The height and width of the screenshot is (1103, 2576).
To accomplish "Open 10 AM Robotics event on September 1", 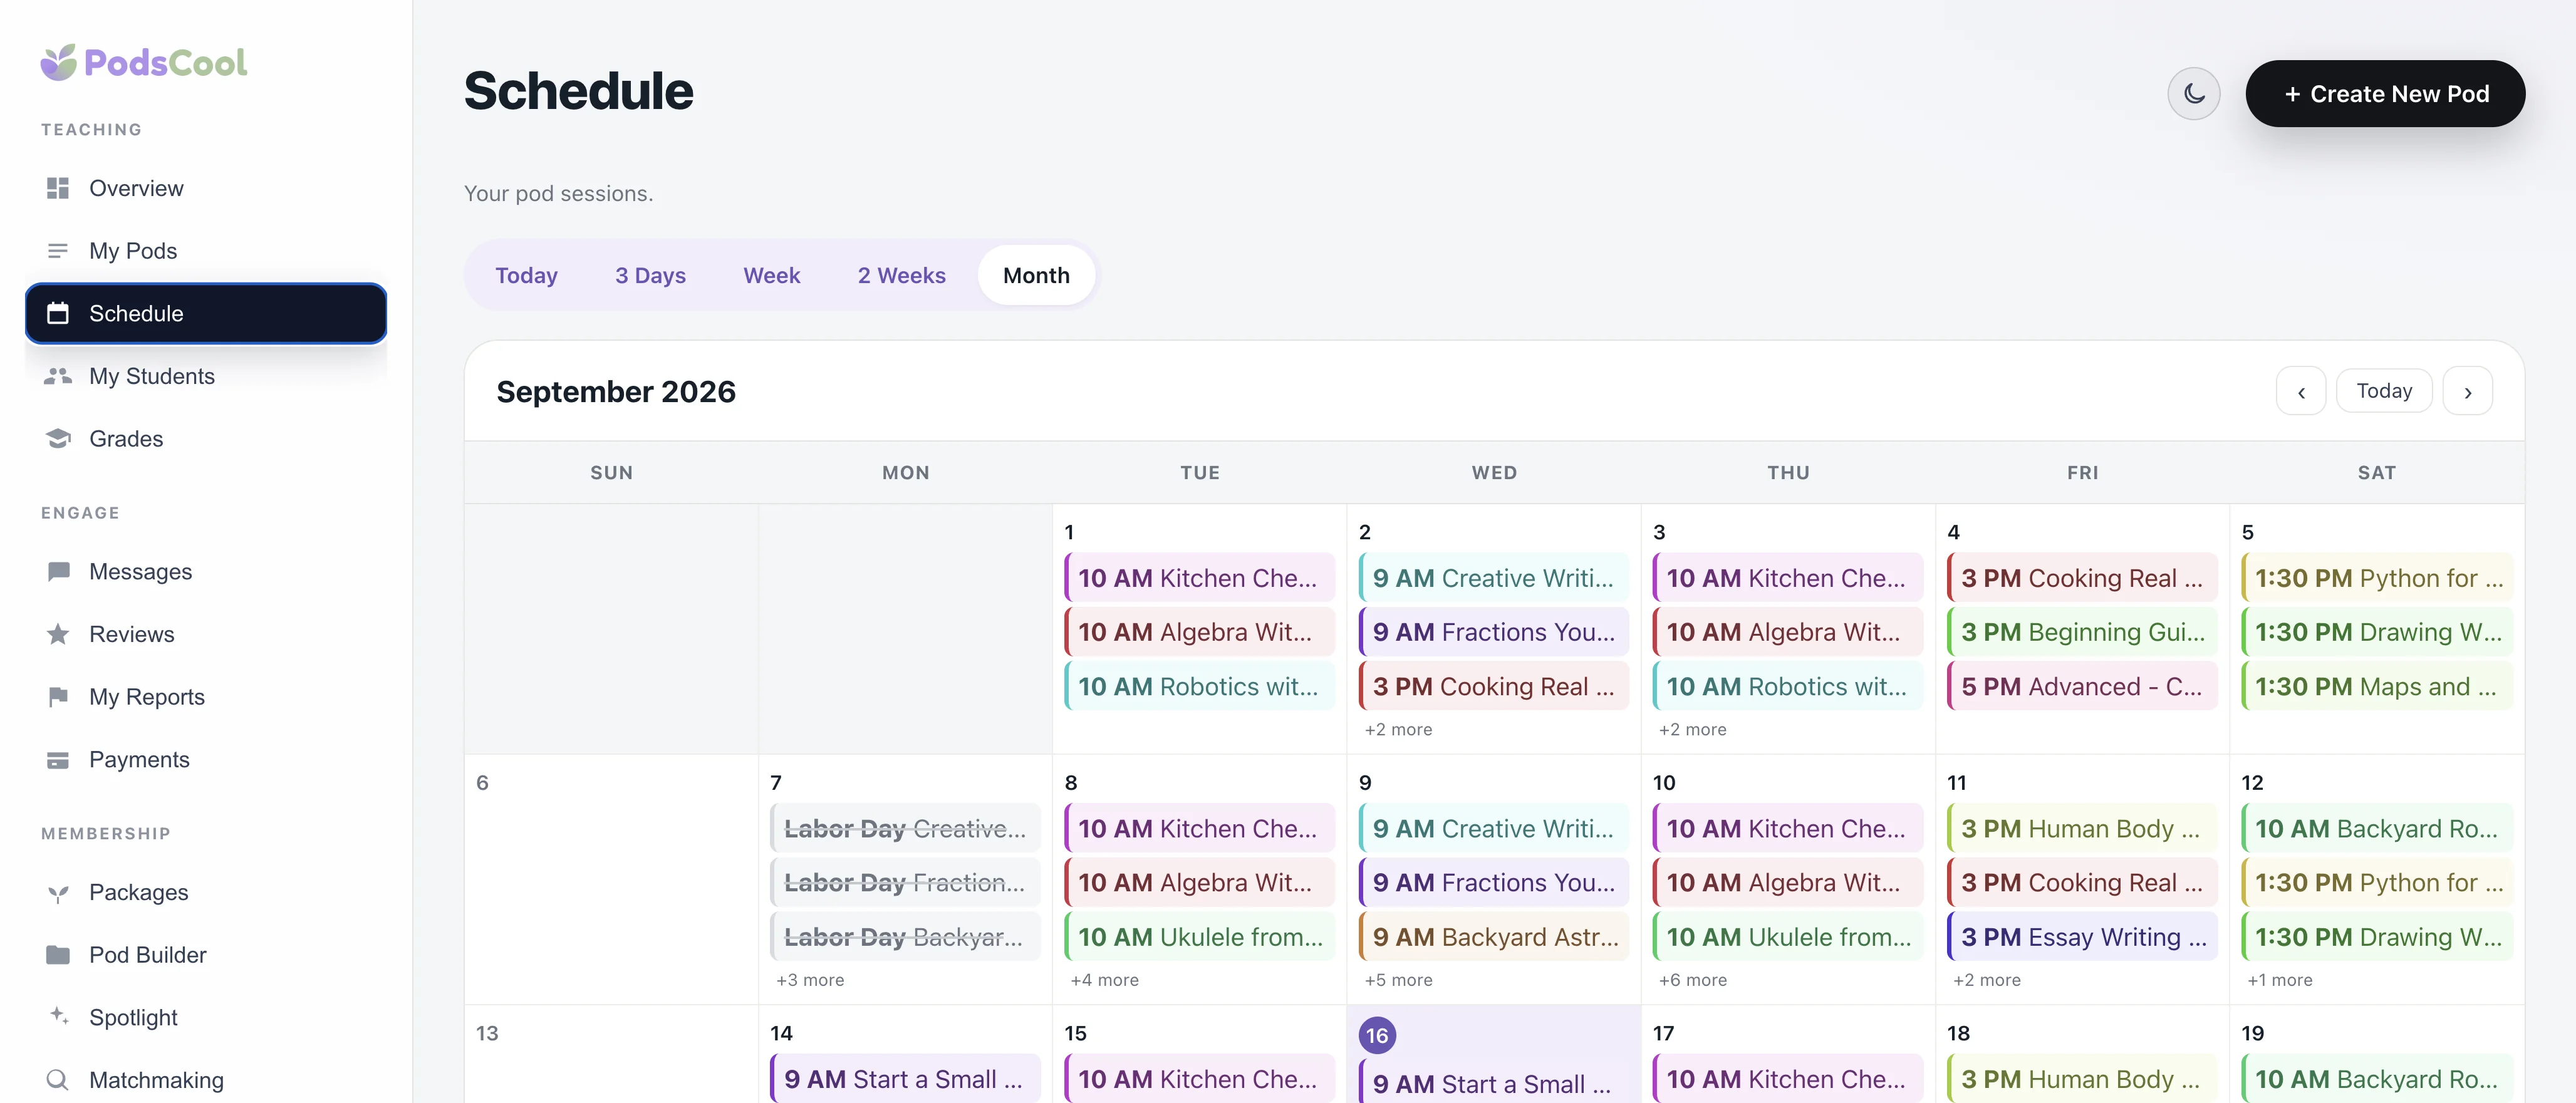I will pos(1200,687).
